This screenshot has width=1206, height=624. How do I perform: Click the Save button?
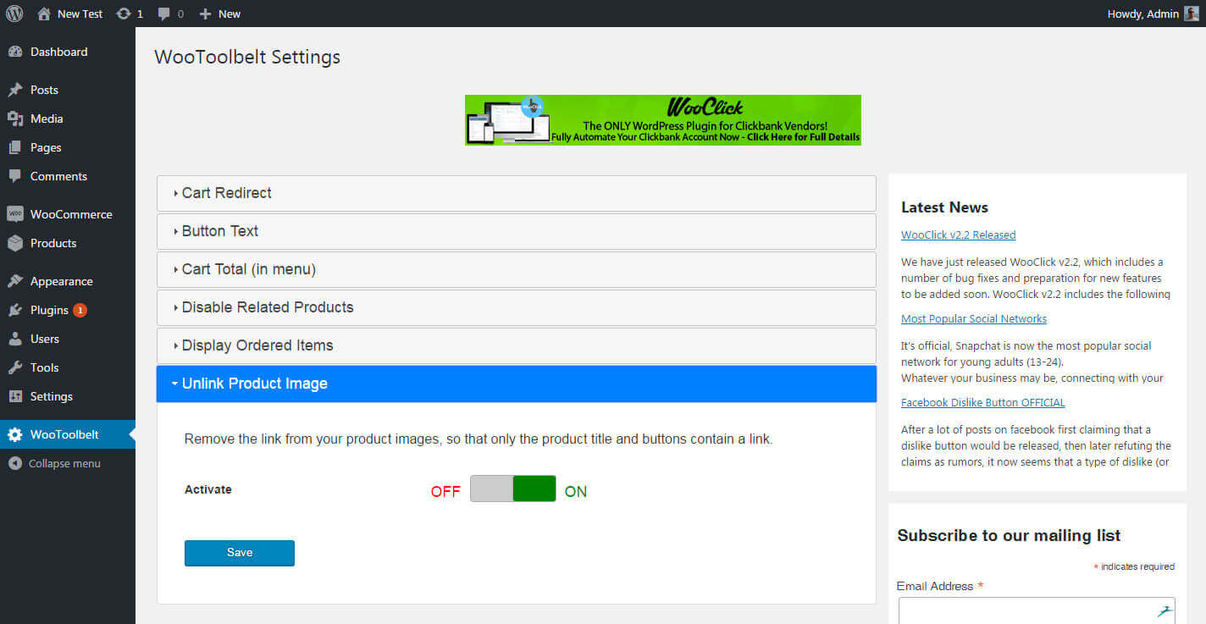click(x=240, y=553)
